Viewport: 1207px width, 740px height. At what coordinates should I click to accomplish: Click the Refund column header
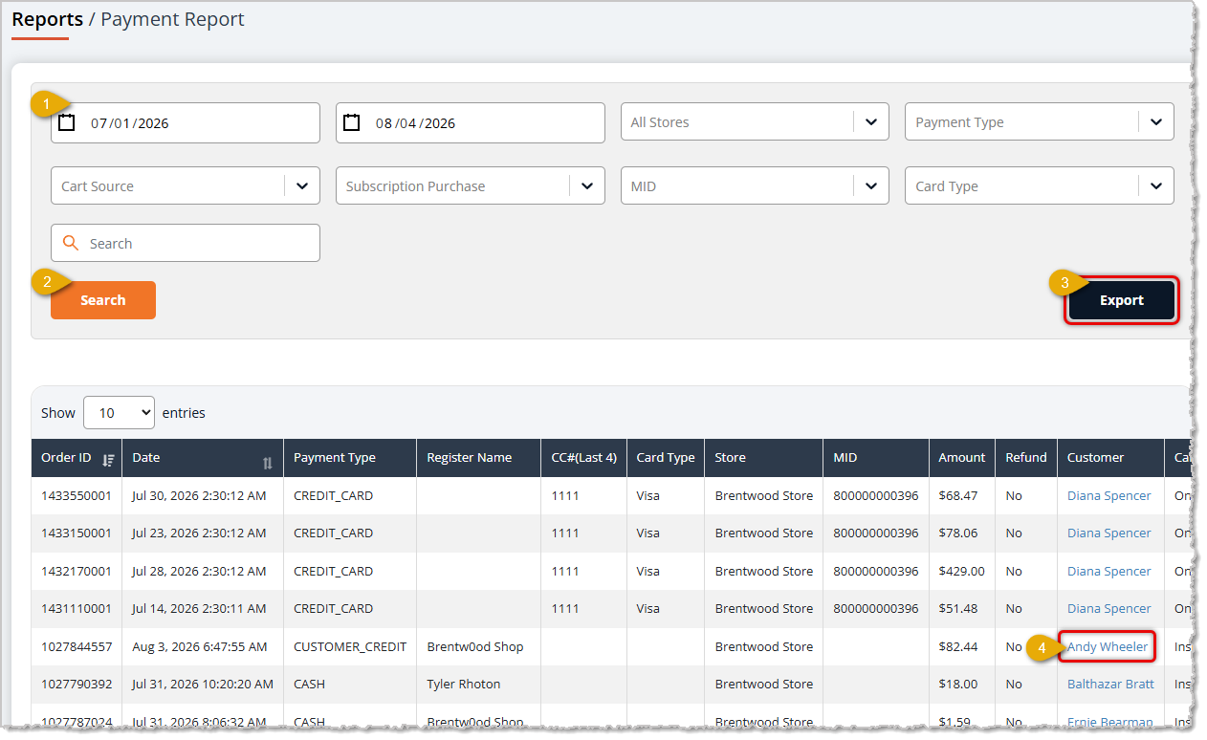tap(1026, 458)
